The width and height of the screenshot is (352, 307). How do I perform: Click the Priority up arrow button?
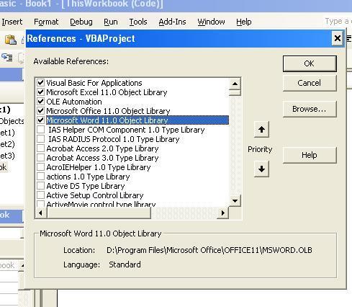[261, 130]
